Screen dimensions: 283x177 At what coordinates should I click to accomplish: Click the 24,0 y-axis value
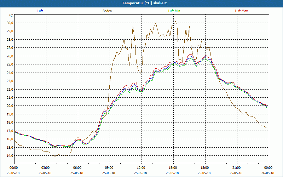click(x=10, y=73)
